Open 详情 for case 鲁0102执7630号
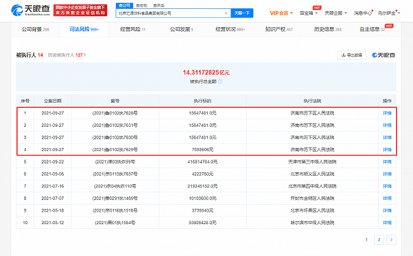 coord(387,137)
